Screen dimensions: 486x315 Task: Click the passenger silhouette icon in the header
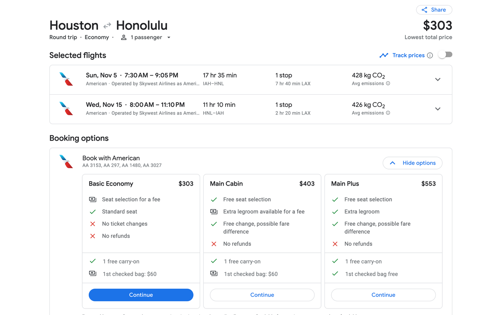[124, 37]
